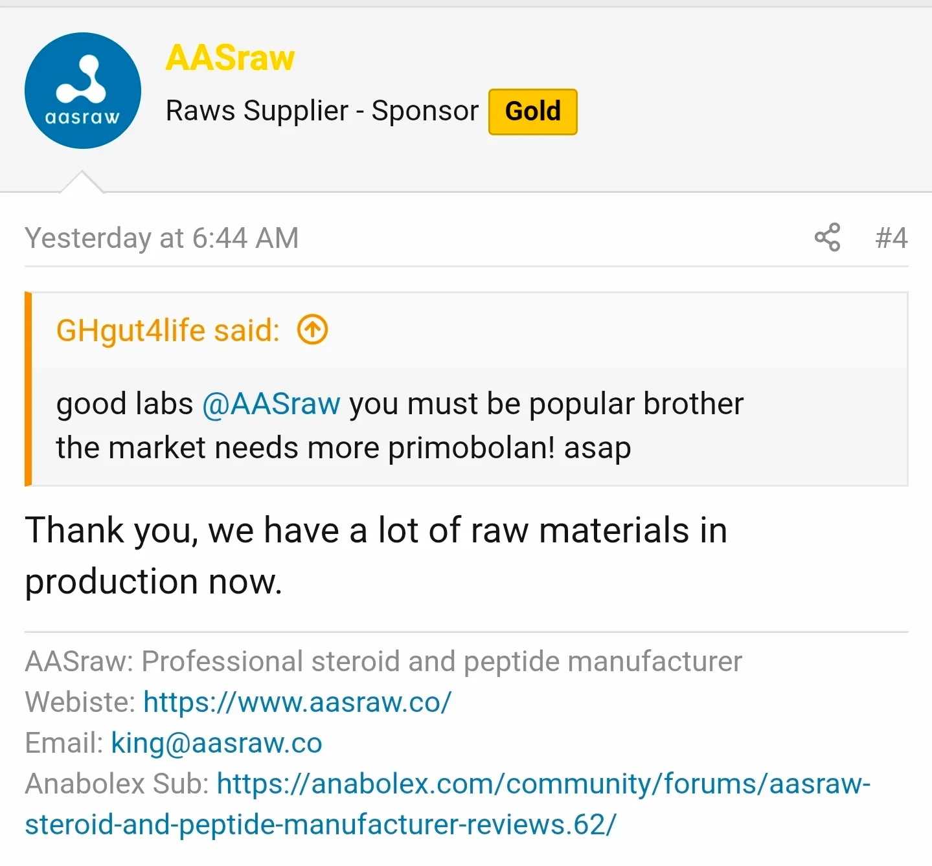Open the post number #4 permalink
The image size is (932, 866).
891,238
